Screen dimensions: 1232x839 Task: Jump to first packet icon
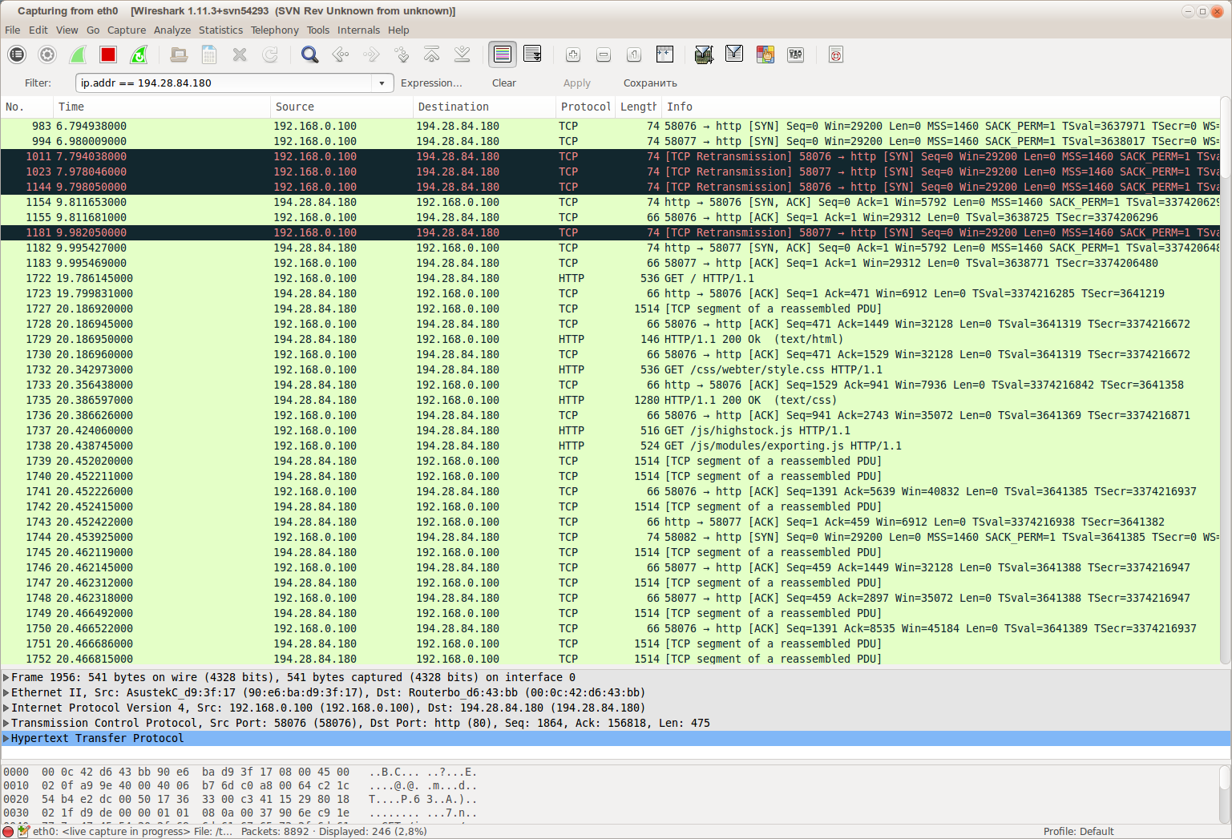(432, 54)
